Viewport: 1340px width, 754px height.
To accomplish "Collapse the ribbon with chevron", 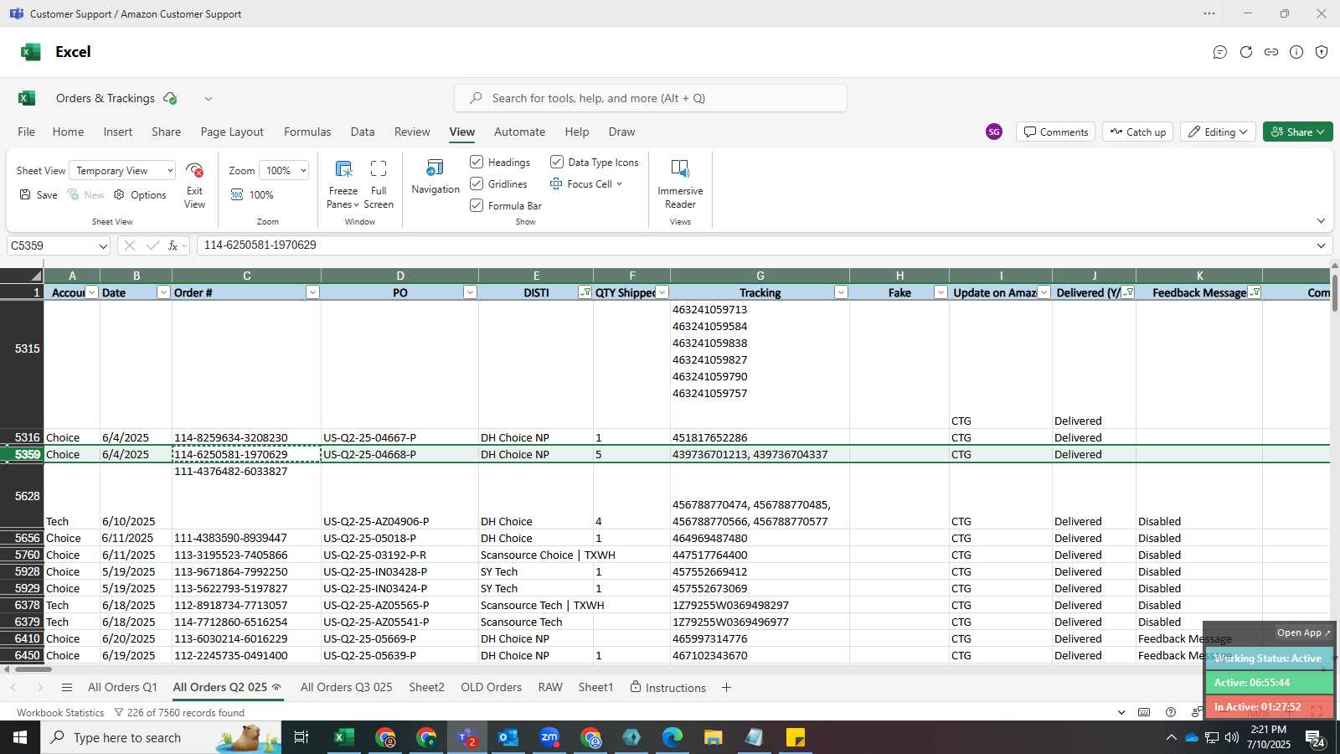I will 1321,221.
